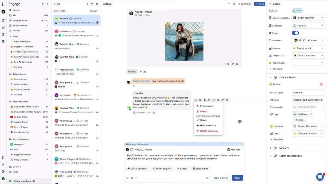Open the Inboxes Buying Intent dropdown
Image resolution: width=327 pixels, height=184 pixels.
308,48
